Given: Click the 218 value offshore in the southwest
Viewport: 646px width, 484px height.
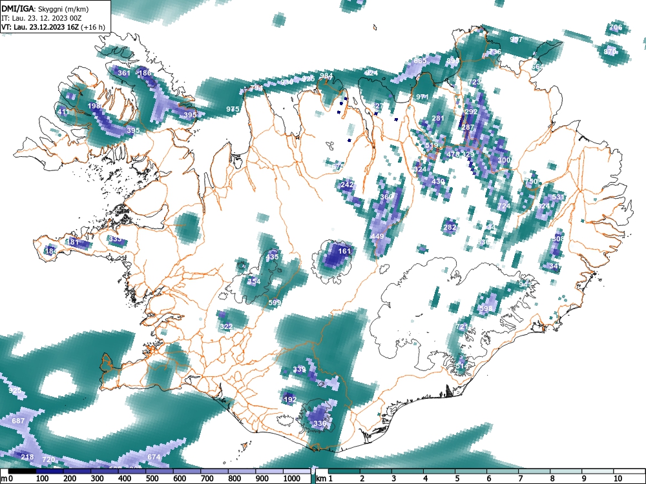Looking at the screenshot, I should click(27, 458).
